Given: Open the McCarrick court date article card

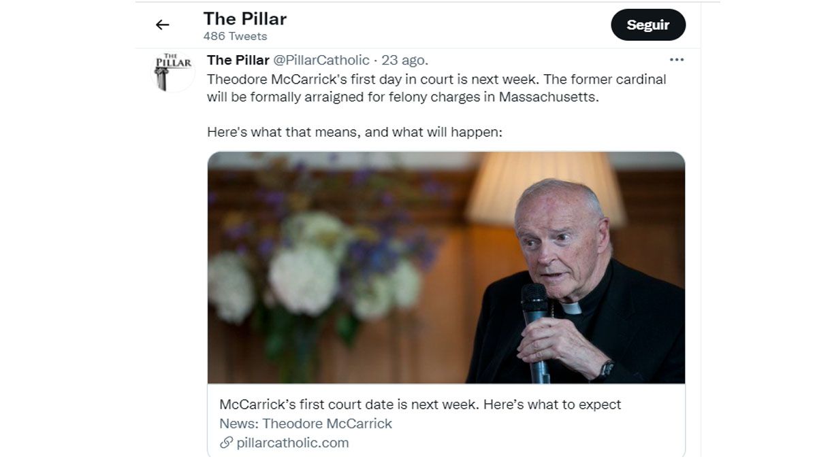Looking at the screenshot, I should pos(420,404).
